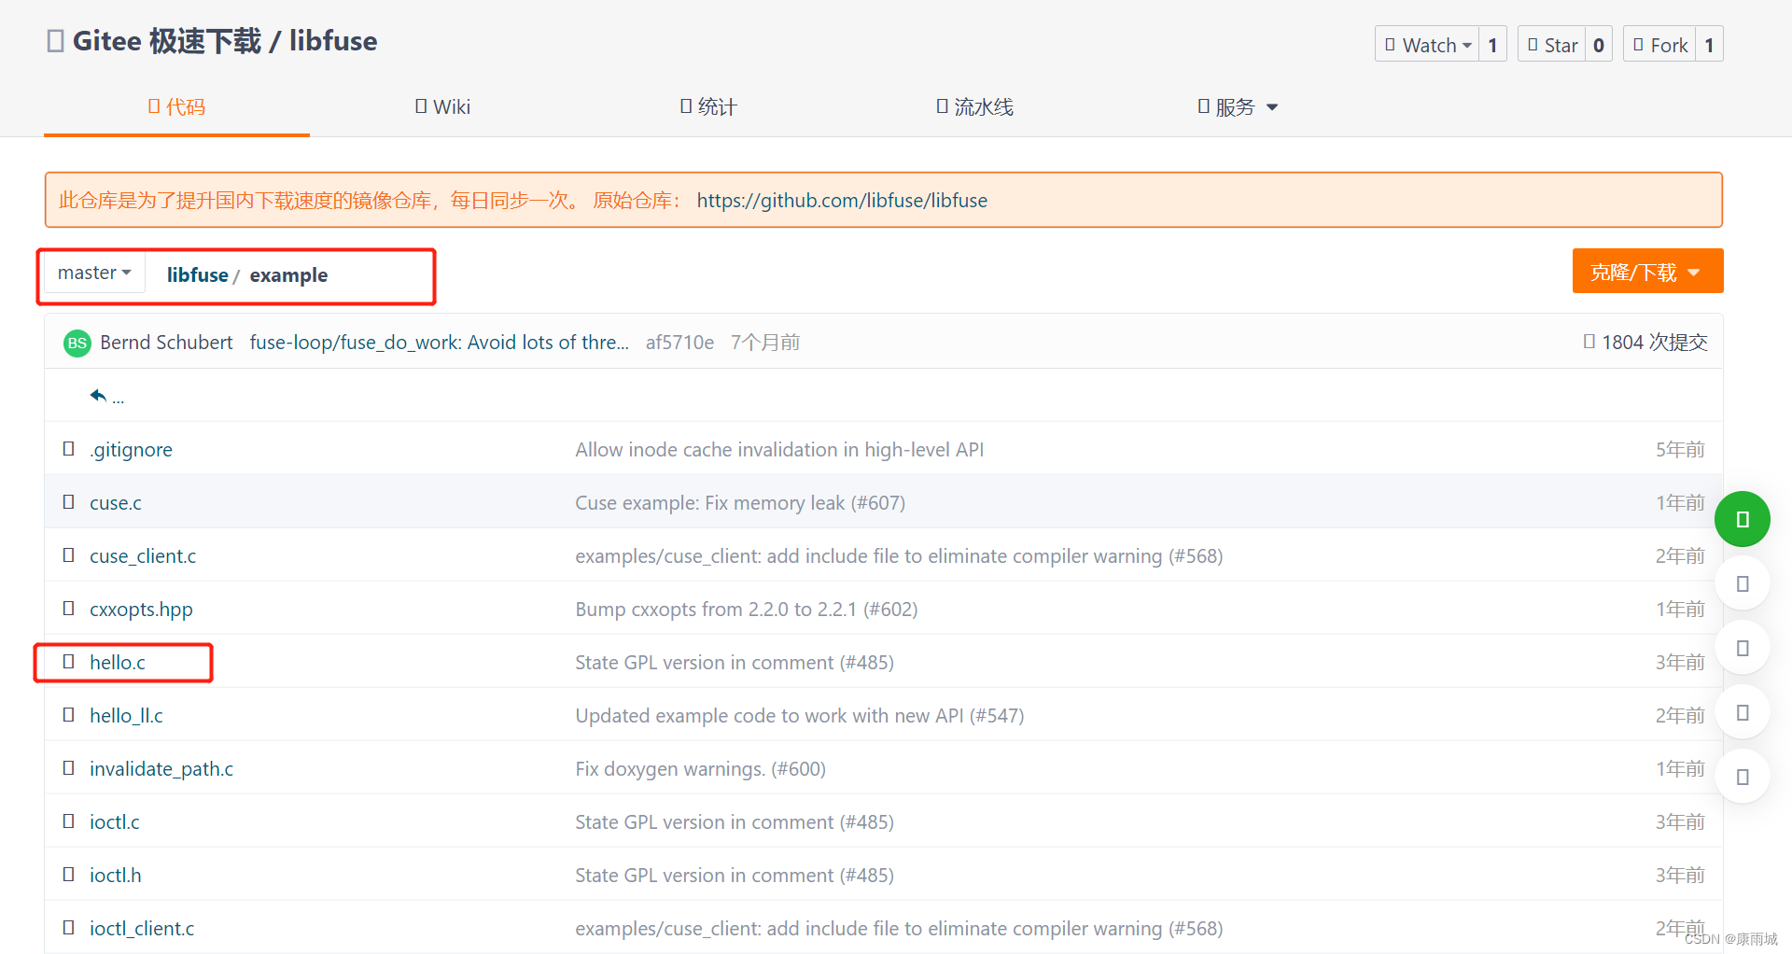Click the file icon next to cuse.c
Viewport: 1792px width, 954px height.
[67, 502]
